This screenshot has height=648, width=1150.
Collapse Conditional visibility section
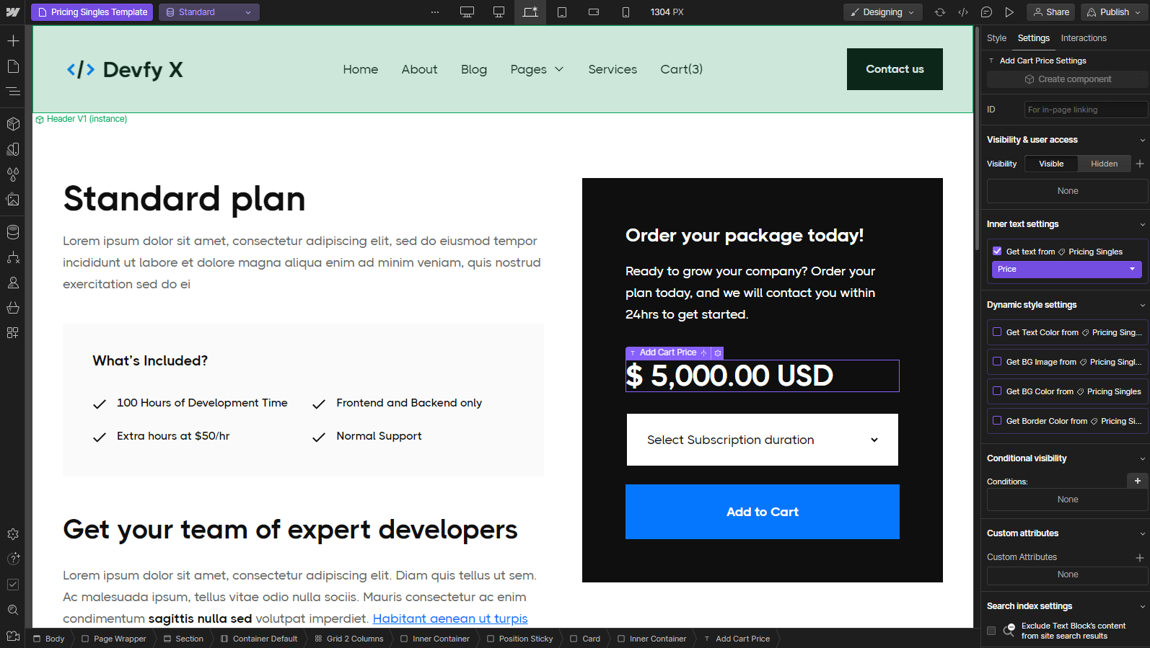click(1142, 458)
